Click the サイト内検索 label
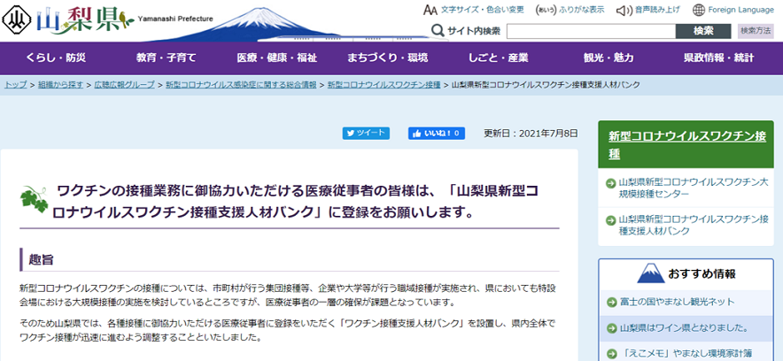The height and width of the screenshot is (361, 783). coord(473,31)
